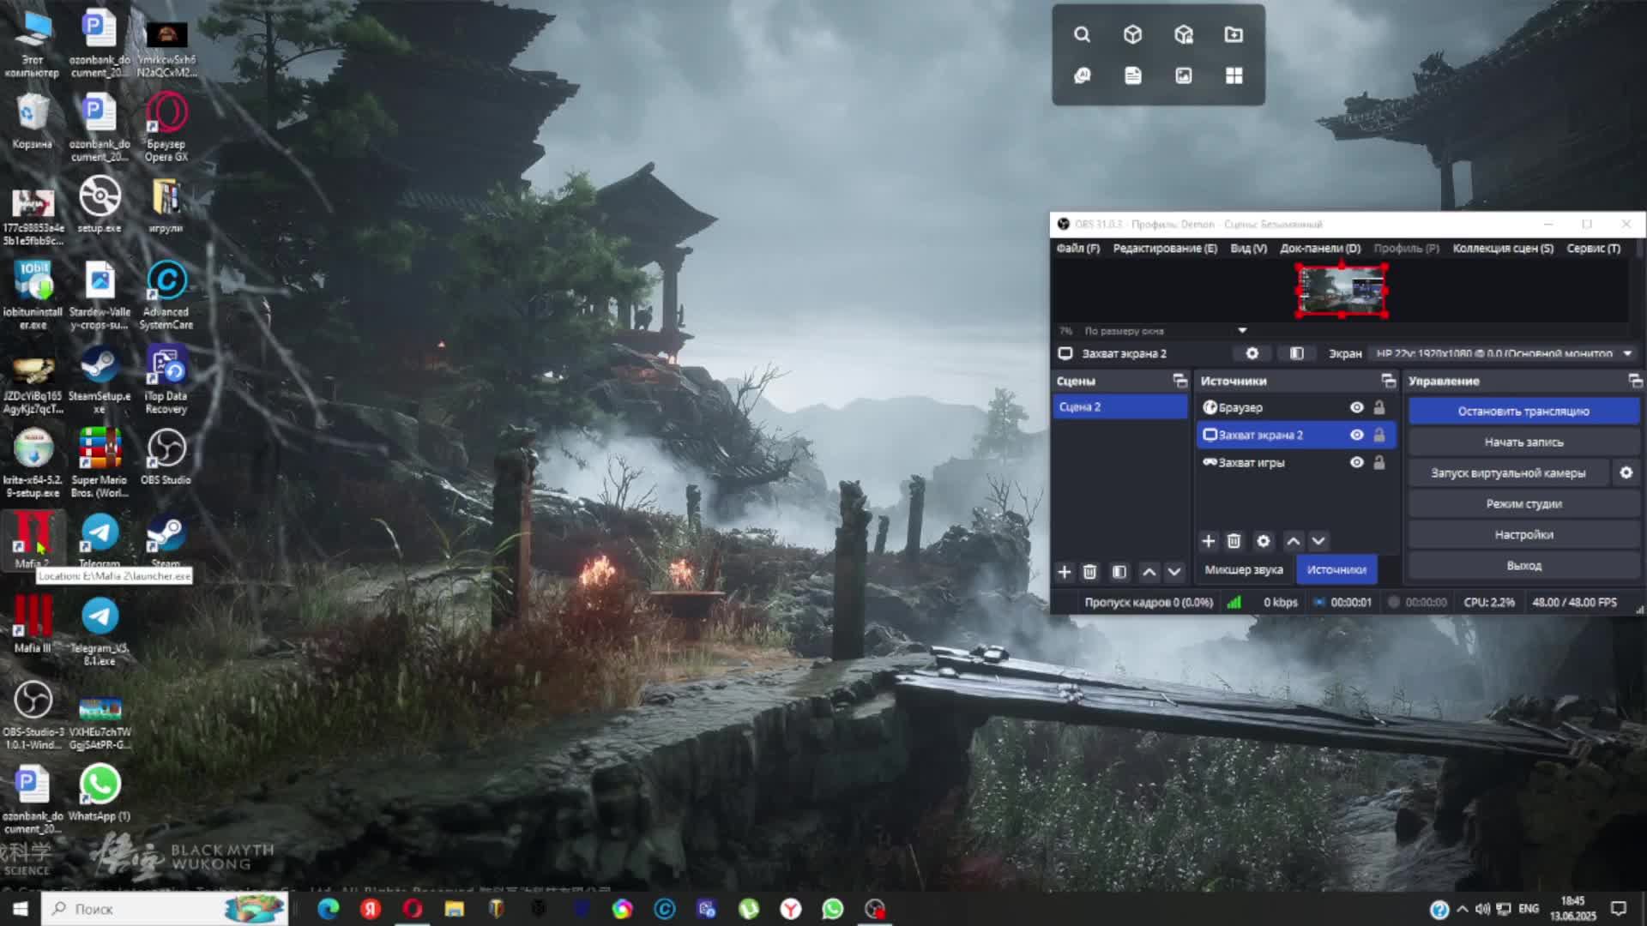Open WhatsApp from the taskbar

coord(832,909)
